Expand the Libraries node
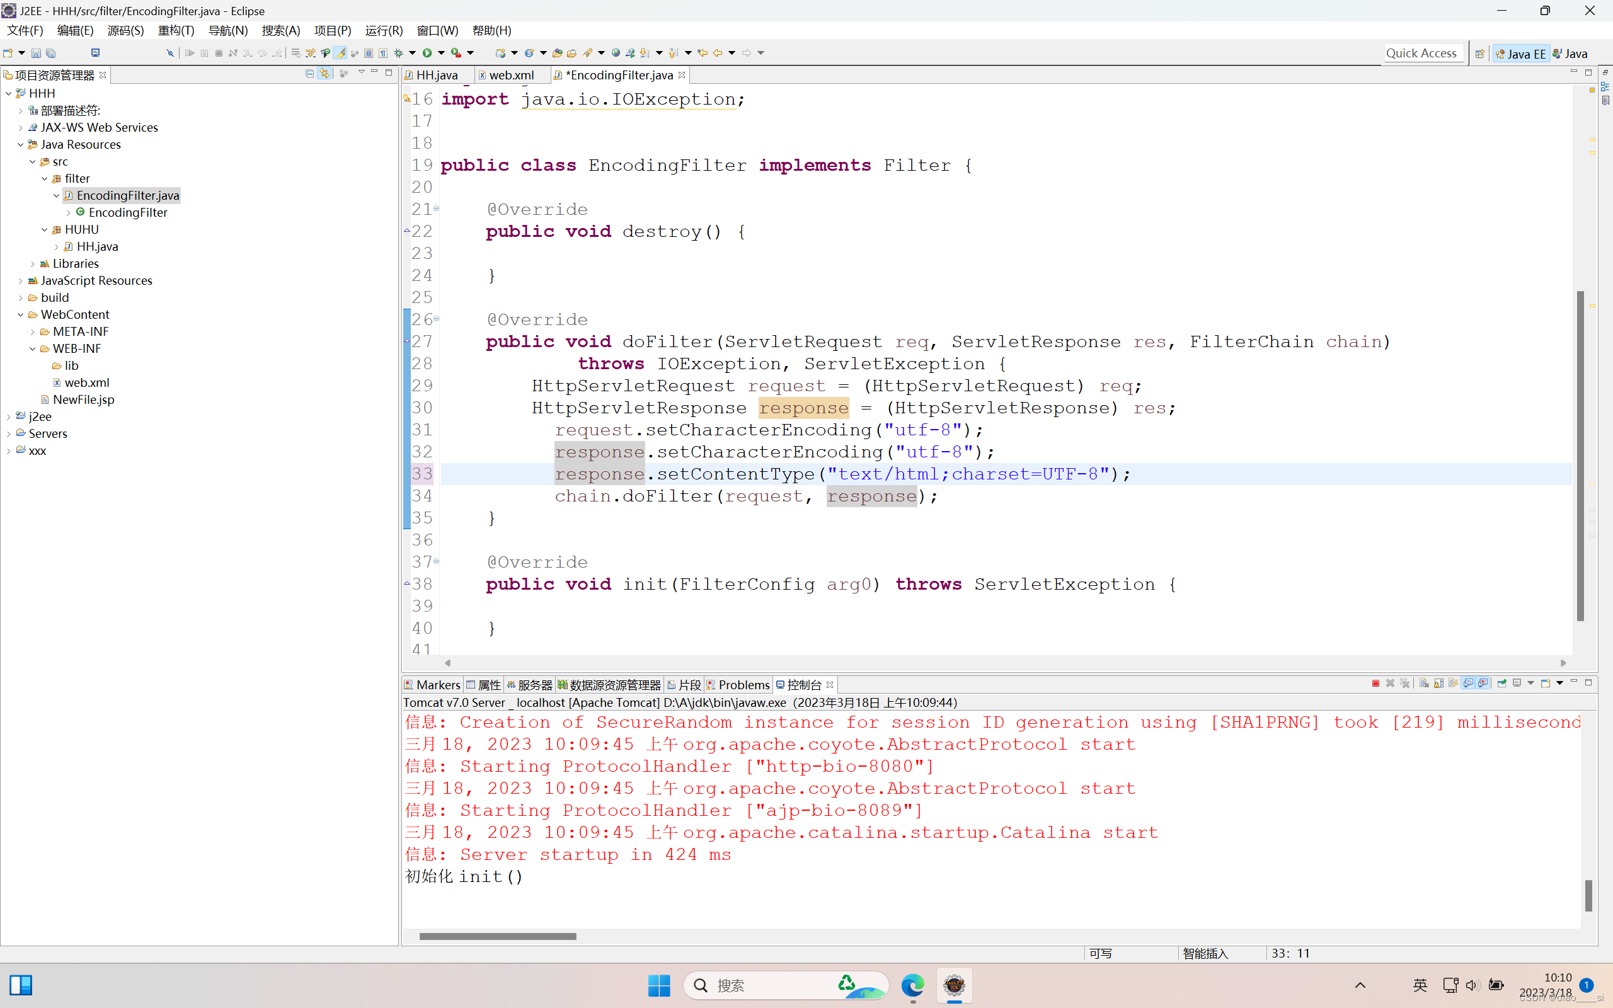The image size is (1613, 1008). [33, 264]
